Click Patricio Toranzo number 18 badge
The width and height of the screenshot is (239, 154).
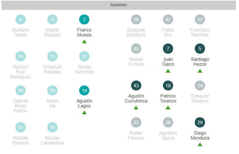pos(168,86)
